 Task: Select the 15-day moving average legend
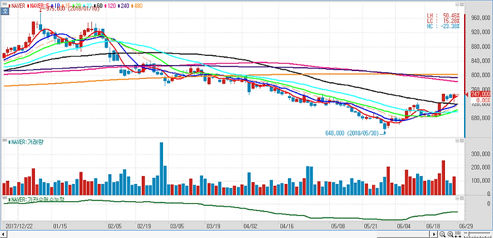click(x=66, y=6)
